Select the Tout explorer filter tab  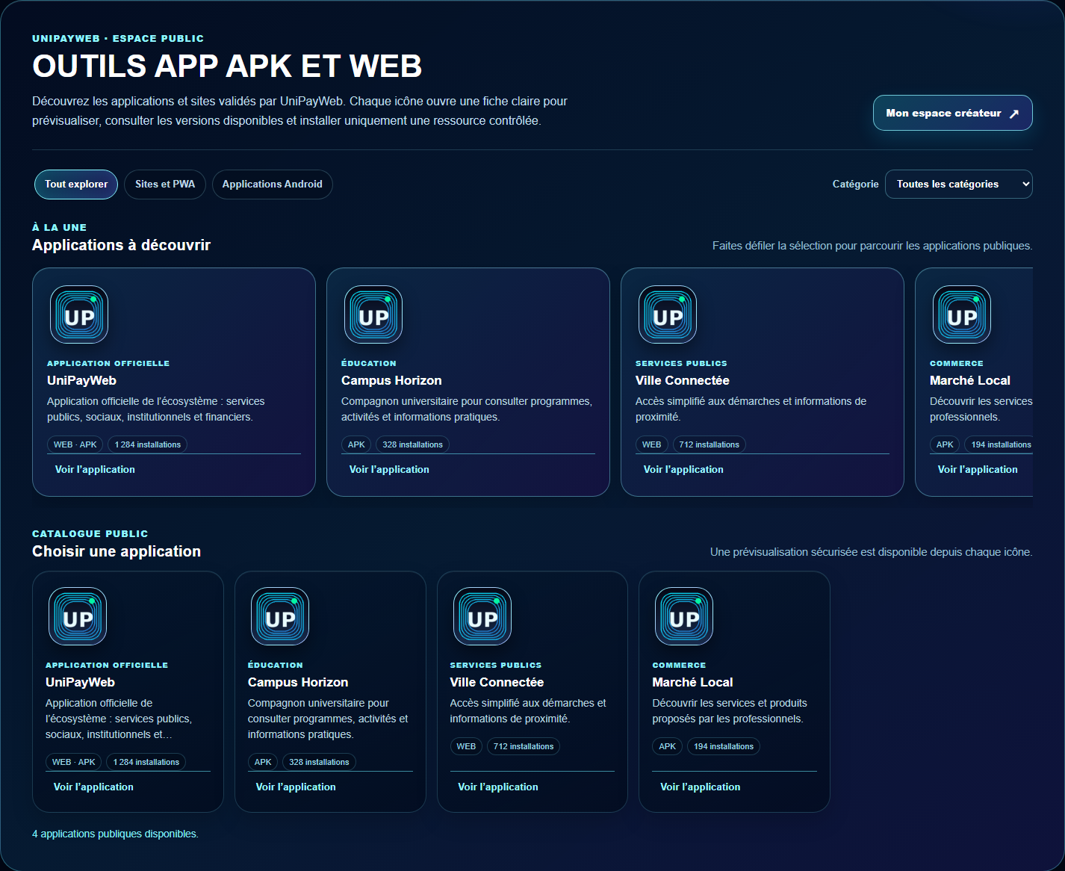76,185
